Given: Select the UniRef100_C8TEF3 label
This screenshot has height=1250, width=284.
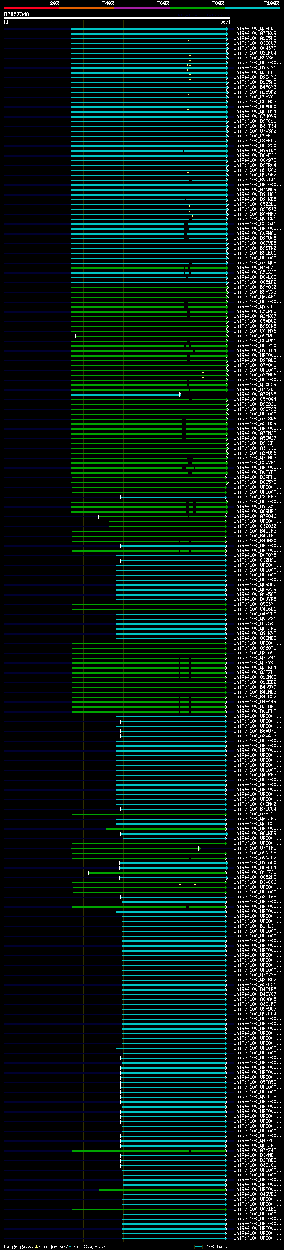Looking at the screenshot, I should click(x=254, y=497).
